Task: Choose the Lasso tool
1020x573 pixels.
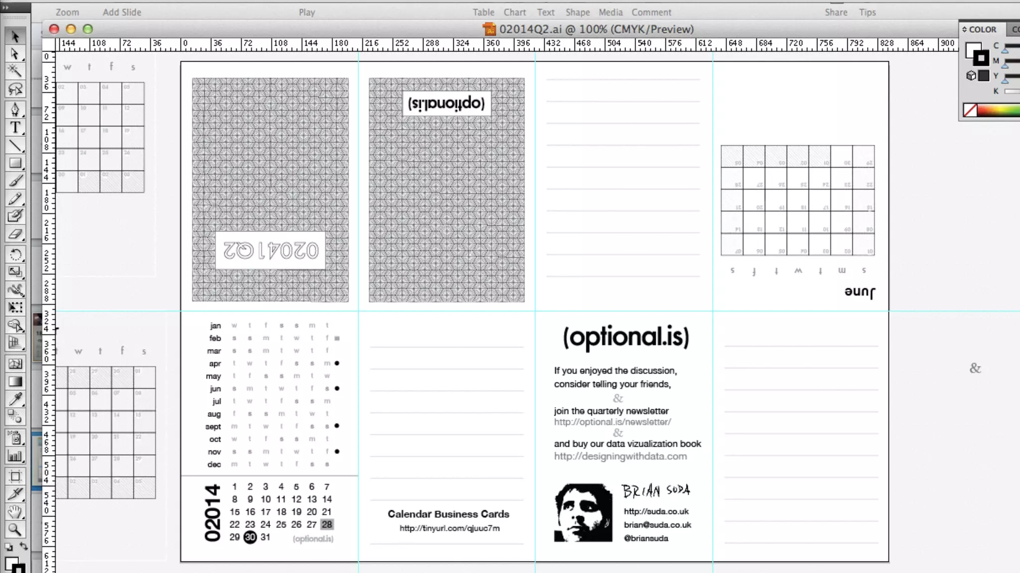Action: tap(15, 90)
